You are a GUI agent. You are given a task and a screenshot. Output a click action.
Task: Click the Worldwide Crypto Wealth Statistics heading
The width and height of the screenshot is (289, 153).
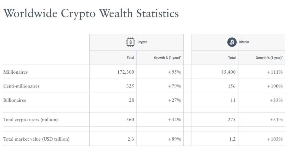(91, 14)
